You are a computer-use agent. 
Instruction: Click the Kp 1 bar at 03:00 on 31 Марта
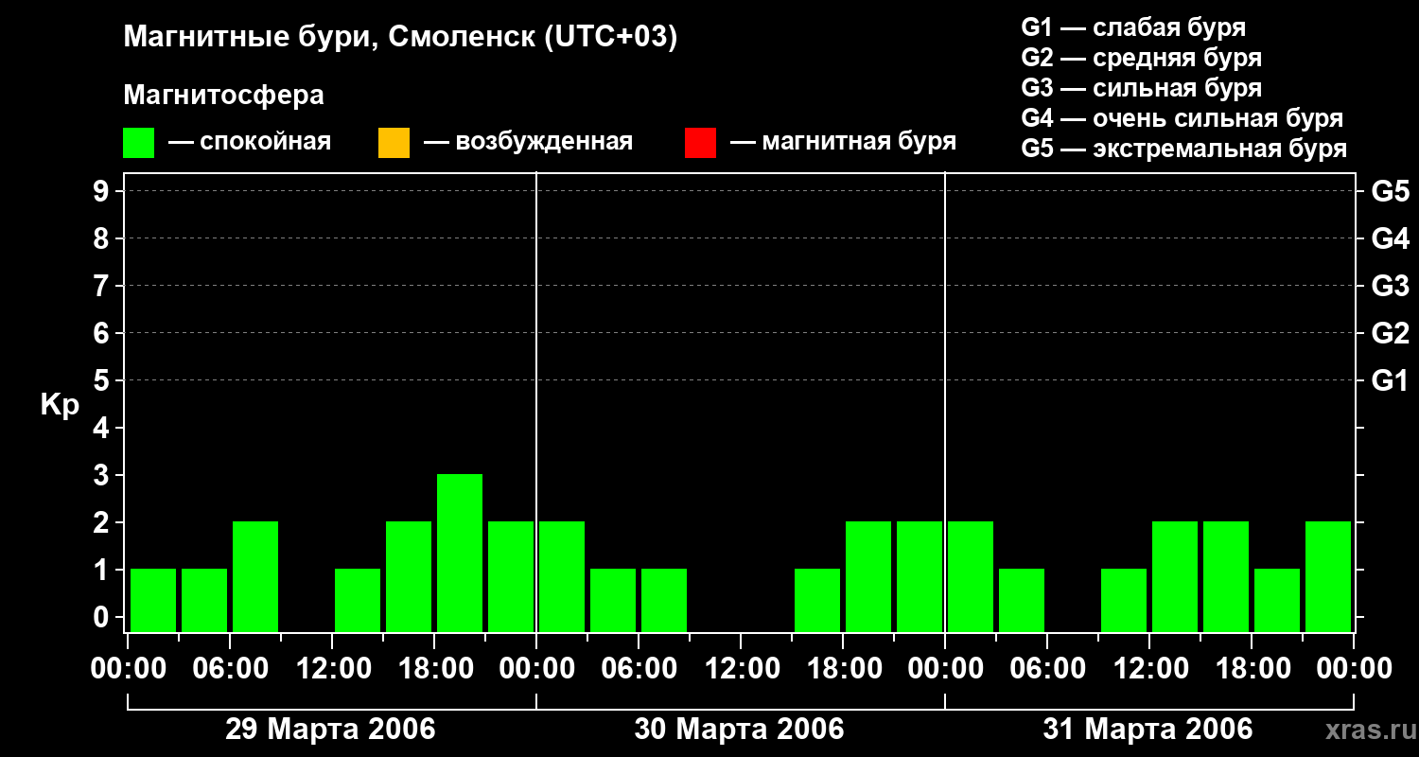[1022, 600]
